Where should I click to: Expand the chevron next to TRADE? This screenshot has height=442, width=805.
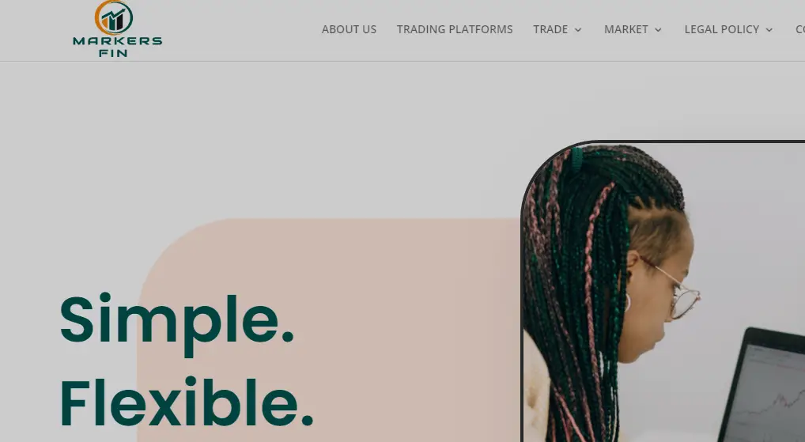click(x=578, y=30)
